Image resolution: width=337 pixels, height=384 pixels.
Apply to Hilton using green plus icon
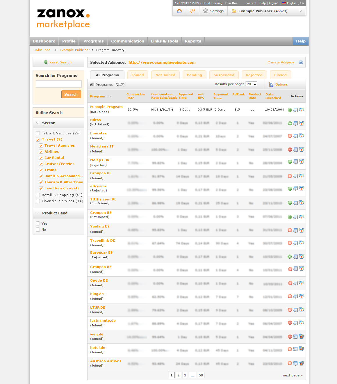290,123
